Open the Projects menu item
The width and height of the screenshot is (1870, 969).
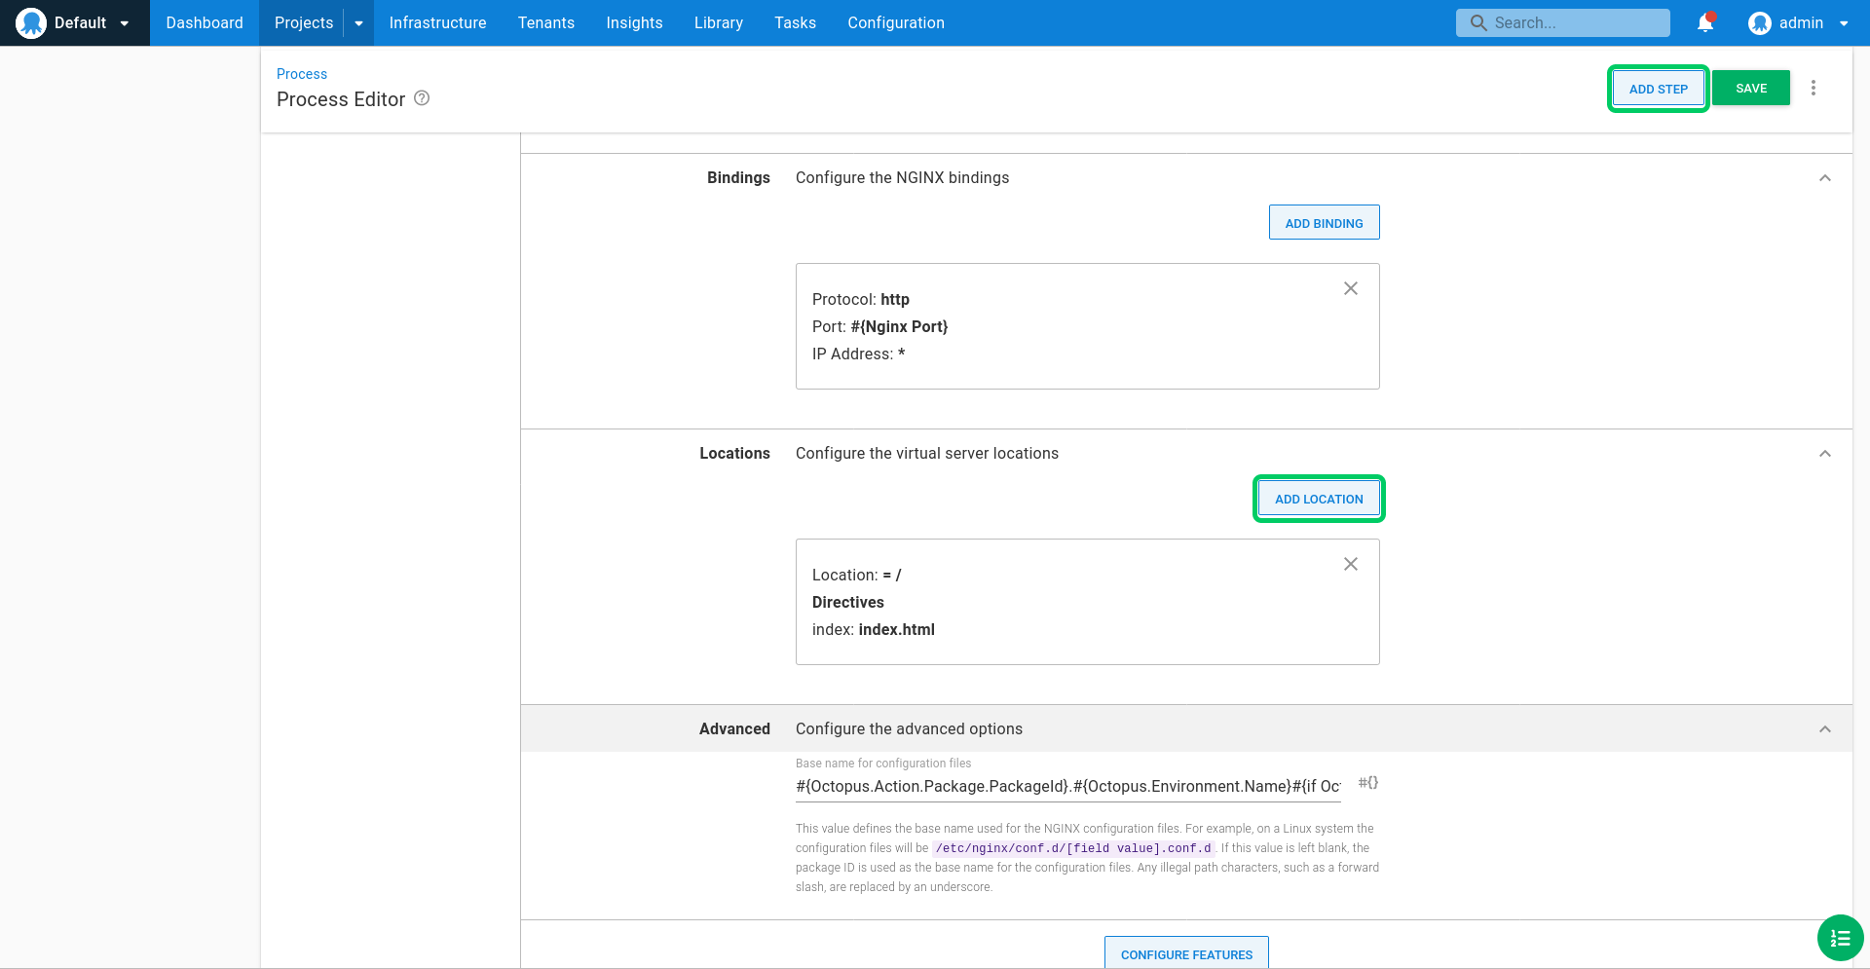point(303,22)
